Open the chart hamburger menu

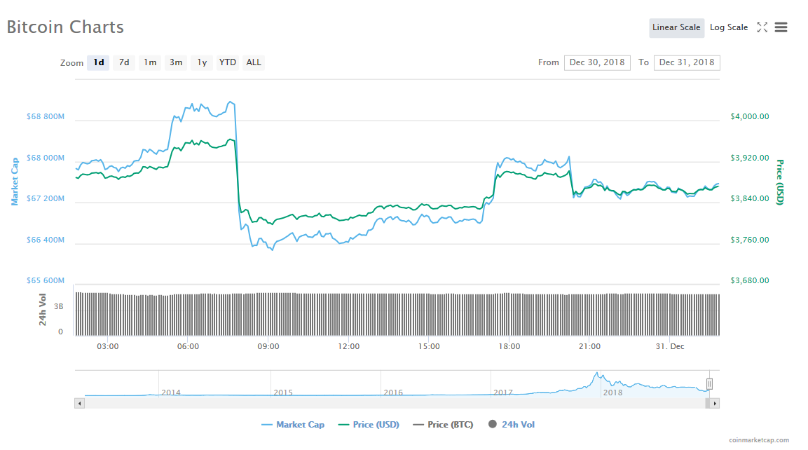point(781,27)
